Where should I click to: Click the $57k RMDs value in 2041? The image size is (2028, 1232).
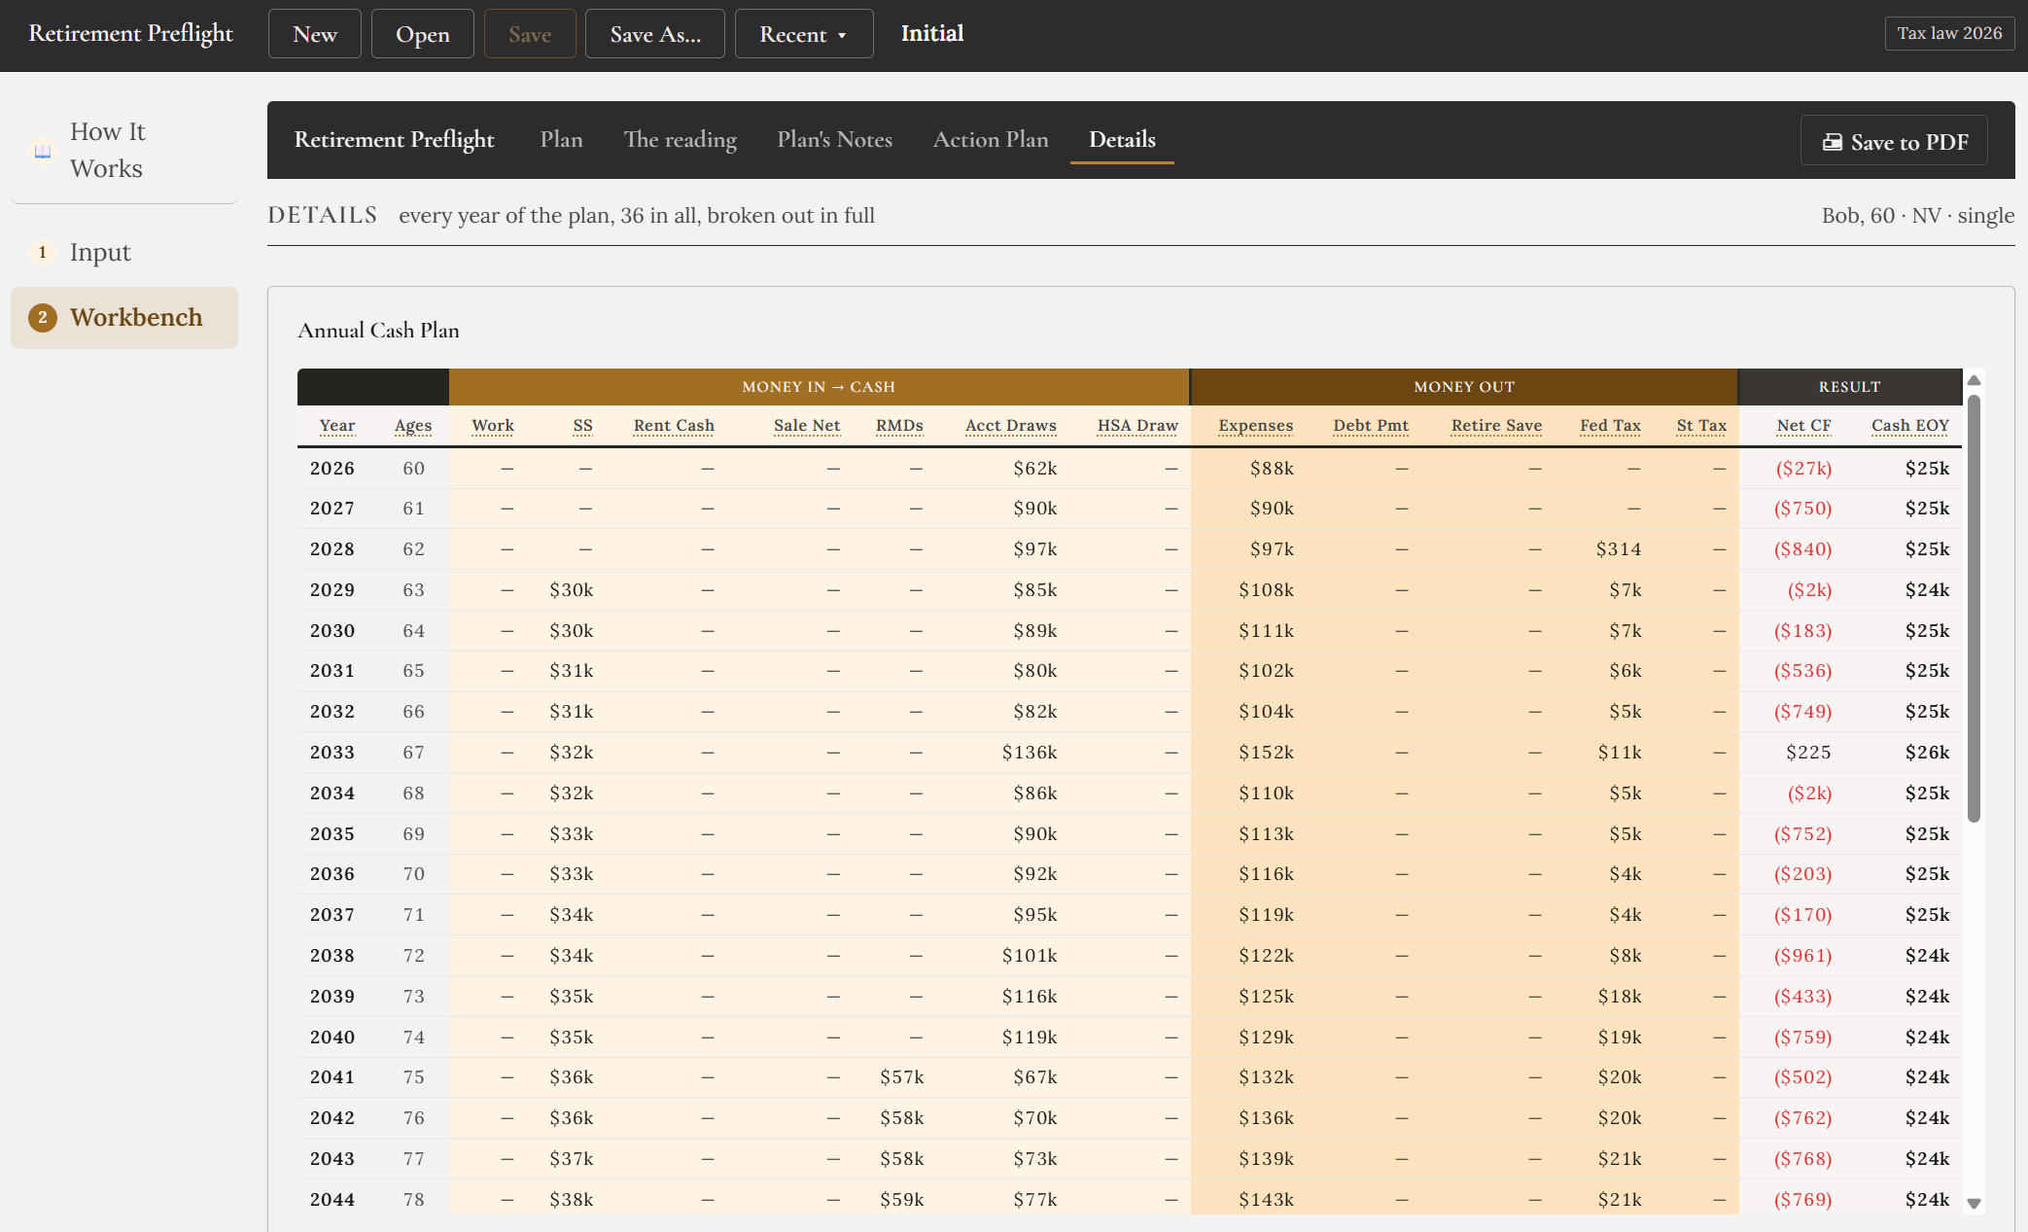pyautogui.click(x=902, y=1077)
